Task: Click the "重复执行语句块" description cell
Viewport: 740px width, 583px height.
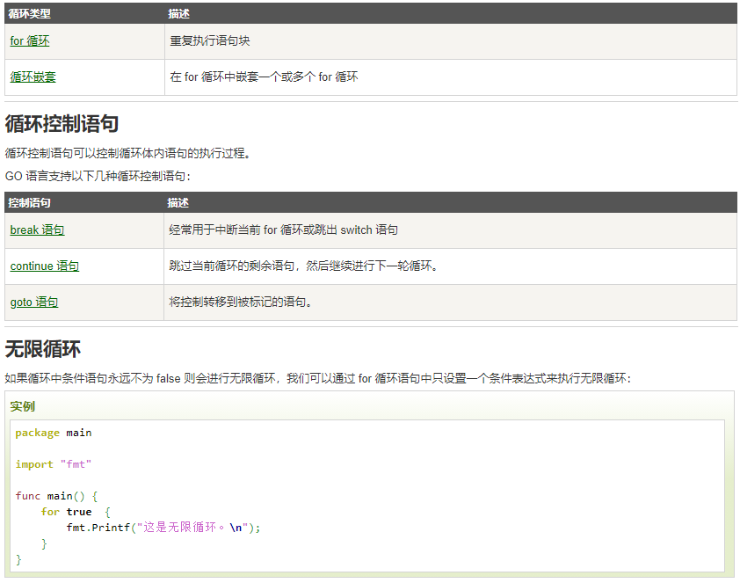Action: click(x=211, y=40)
